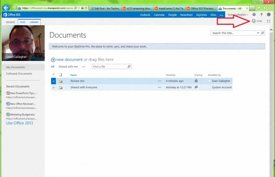
Task: Click the Review doc folder icon
Action: tap(61, 81)
